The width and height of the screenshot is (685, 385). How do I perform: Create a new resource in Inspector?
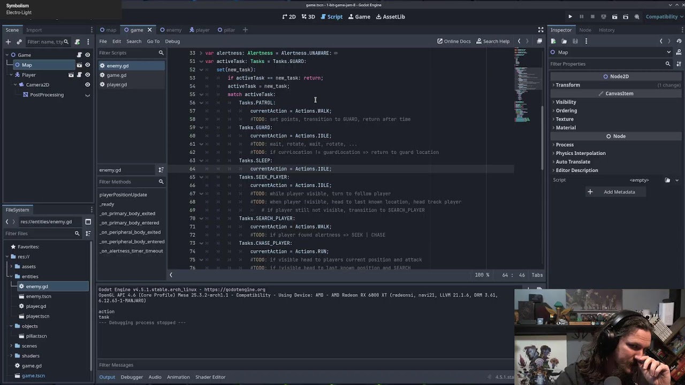click(x=553, y=41)
